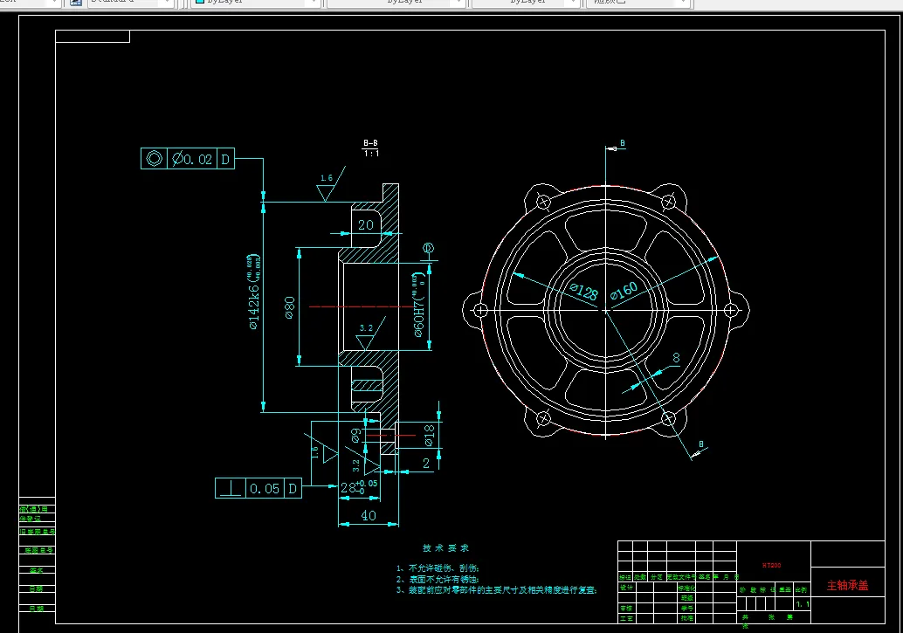Select the concentricity symbol in tolerance frame

(x=154, y=158)
